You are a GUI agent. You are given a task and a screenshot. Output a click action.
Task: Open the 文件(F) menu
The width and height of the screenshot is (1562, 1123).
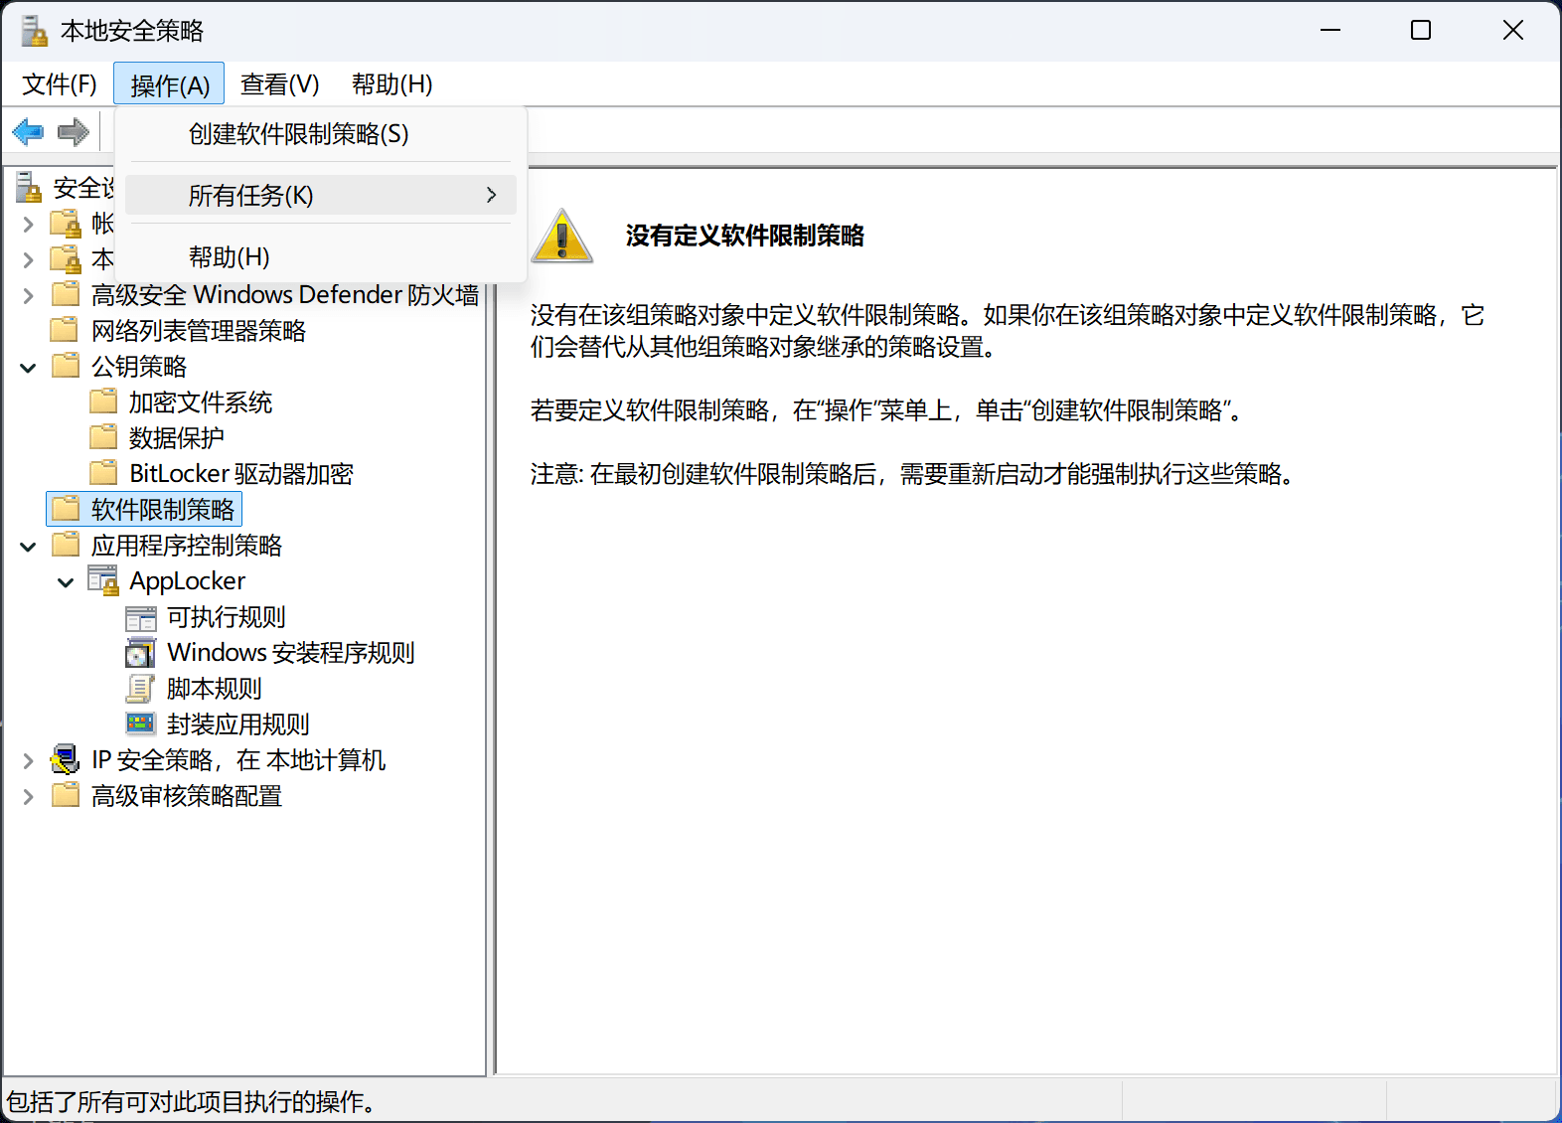coord(60,84)
